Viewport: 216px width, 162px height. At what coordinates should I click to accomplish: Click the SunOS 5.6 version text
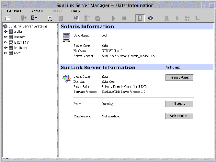128,56
